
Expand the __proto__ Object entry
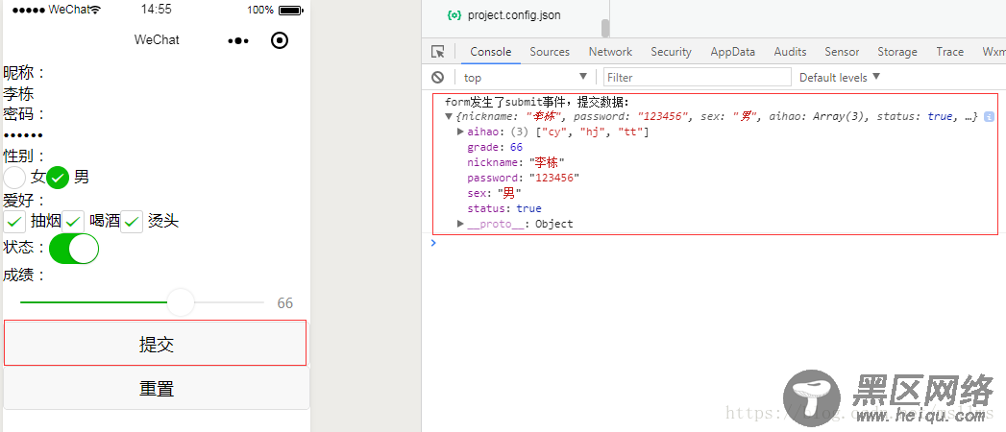461,224
